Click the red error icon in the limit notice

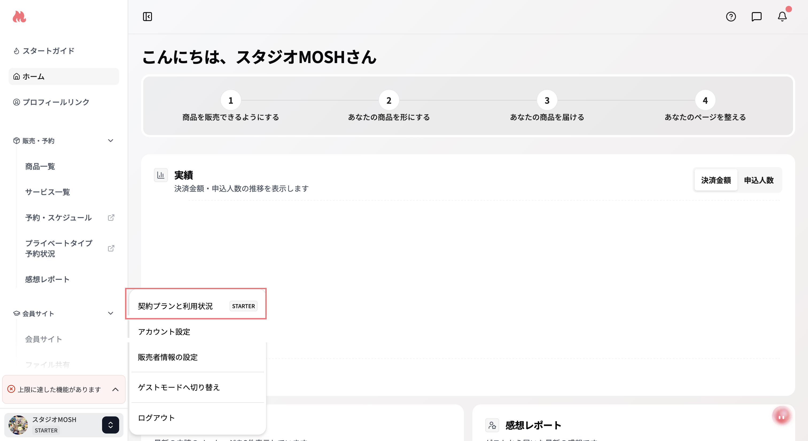[11, 389]
